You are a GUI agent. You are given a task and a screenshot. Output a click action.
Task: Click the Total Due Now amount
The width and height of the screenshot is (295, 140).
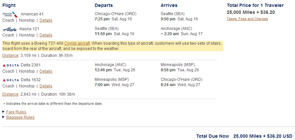(x=263, y=136)
